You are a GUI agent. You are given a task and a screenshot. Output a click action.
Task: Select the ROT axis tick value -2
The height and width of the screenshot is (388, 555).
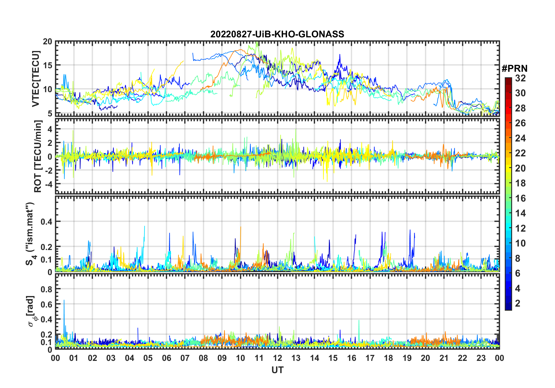(48, 170)
